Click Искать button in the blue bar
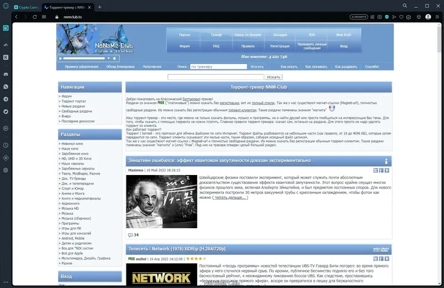Viewport: 444px width, 288px height. pos(257,66)
